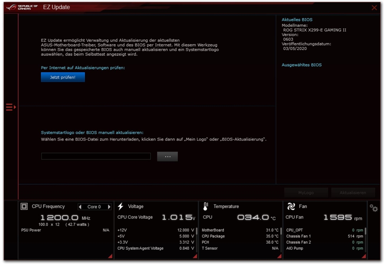The width and height of the screenshot is (384, 264).
Task: Click the '...' browse file button
Action: point(167,156)
